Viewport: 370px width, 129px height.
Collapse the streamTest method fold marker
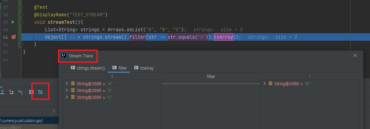[21, 22]
